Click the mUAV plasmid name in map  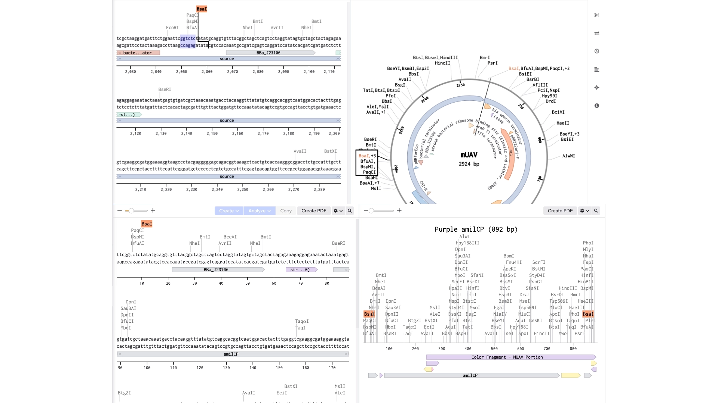pyautogui.click(x=469, y=155)
